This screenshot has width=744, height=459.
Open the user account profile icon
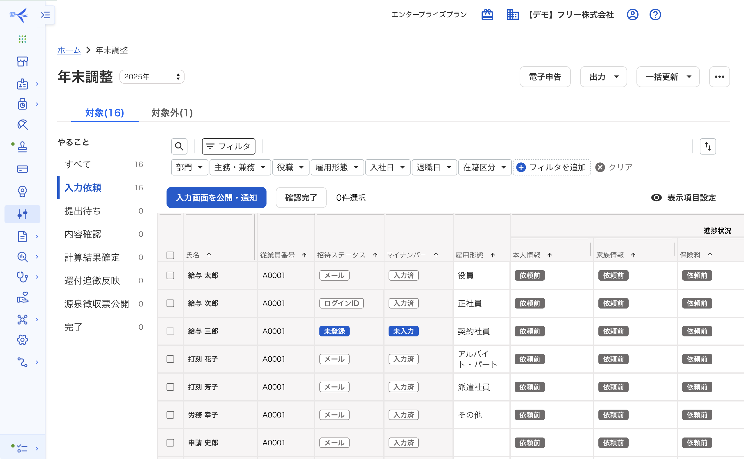coord(632,15)
